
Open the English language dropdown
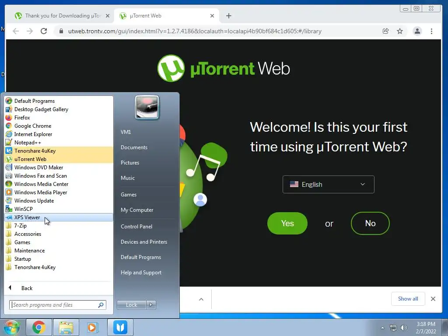tap(328, 184)
